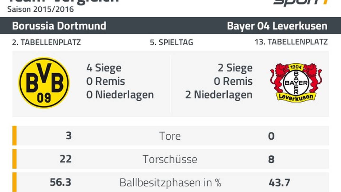This screenshot has width=341, height=192.
Task: Click the 2. Tabellenplatz label
Action: click(47, 42)
